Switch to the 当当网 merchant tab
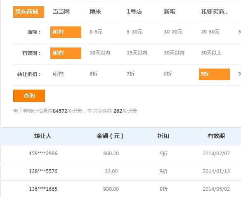Viewport: 241px width, 197px height. click(x=61, y=12)
